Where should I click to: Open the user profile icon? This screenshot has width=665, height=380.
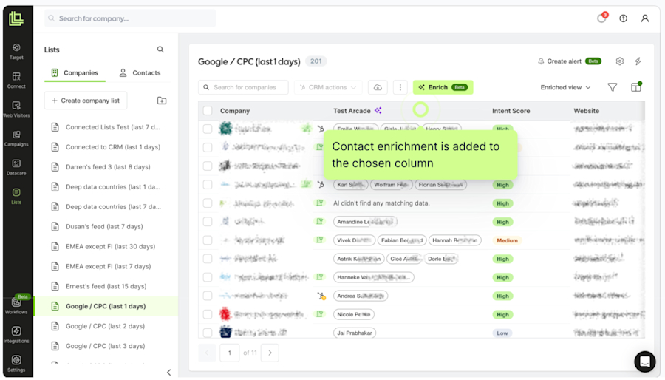pos(644,18)
